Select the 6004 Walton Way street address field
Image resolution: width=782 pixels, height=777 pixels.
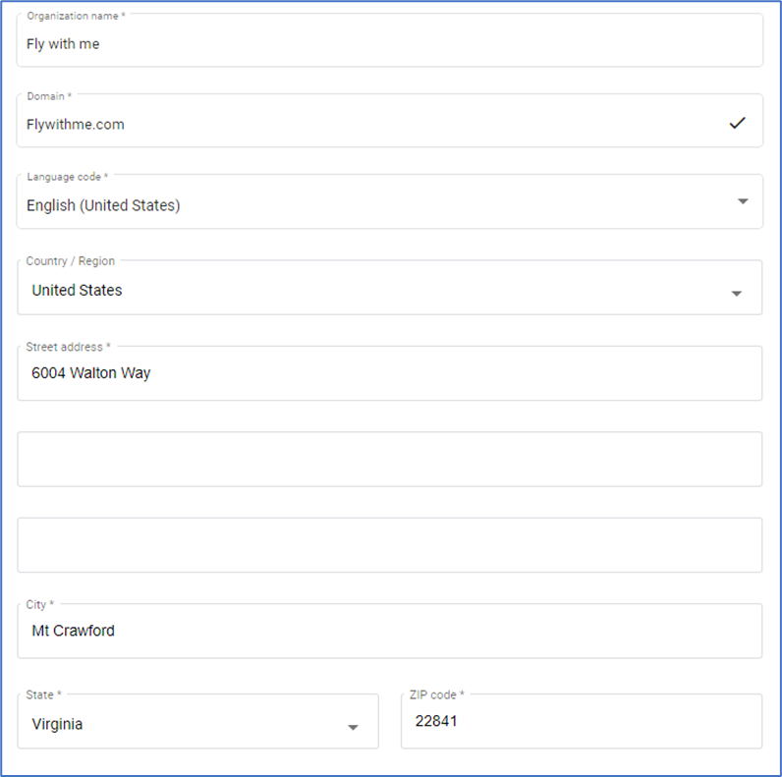[x=389, y=373]
